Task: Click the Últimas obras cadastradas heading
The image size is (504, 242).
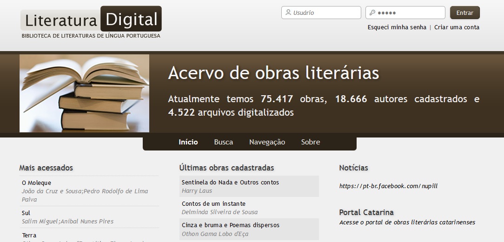Action: (x=226, y=168)
